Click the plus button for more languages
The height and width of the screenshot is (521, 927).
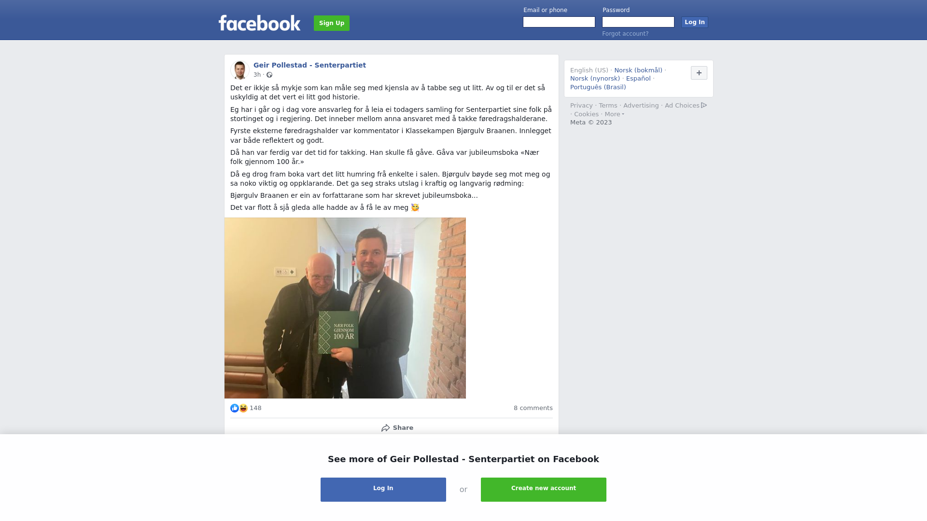tap(699, 73)
